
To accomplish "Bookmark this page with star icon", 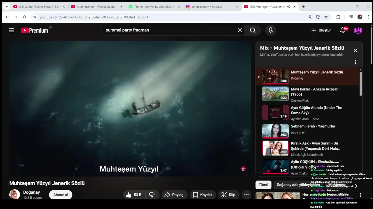I will click(x=326, y=17).
